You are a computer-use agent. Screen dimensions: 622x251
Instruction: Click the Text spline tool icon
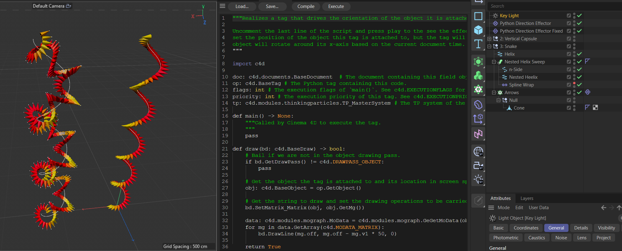pos(478,44)
